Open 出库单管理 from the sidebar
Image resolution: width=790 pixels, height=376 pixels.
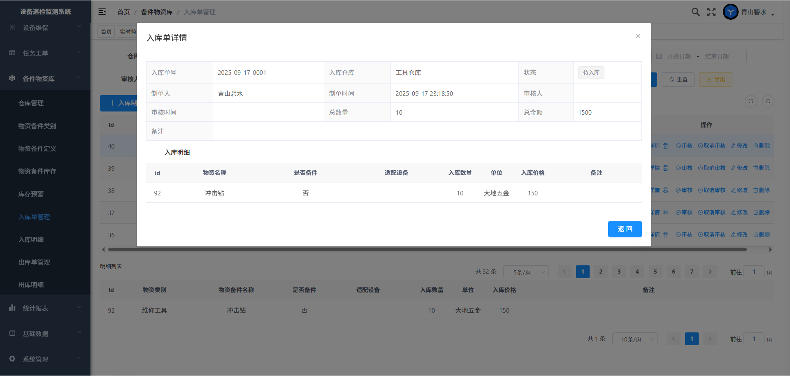tap(34, 262)
